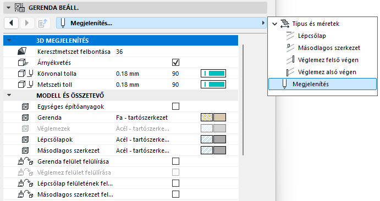Select Véglemez felső végen menu entry

click(x=328, y=60)
